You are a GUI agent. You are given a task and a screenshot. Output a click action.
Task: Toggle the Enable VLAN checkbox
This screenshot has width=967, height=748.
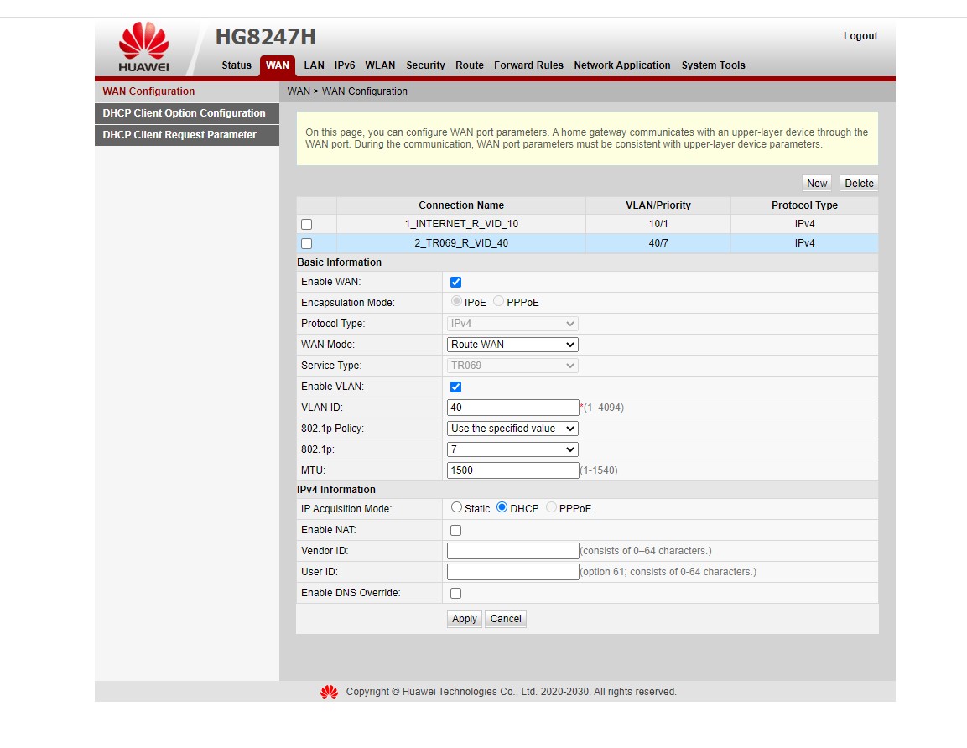point(455,387)
